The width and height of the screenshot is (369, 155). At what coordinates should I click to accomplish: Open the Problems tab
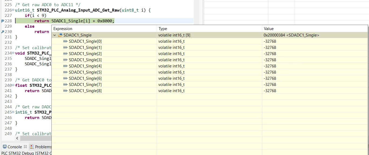(x=43, y=147)
